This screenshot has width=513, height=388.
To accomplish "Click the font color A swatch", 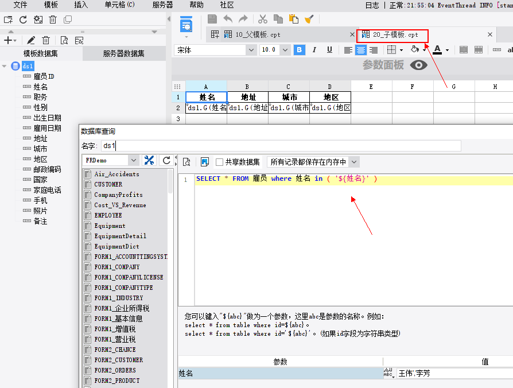I will tap(438, 50).
